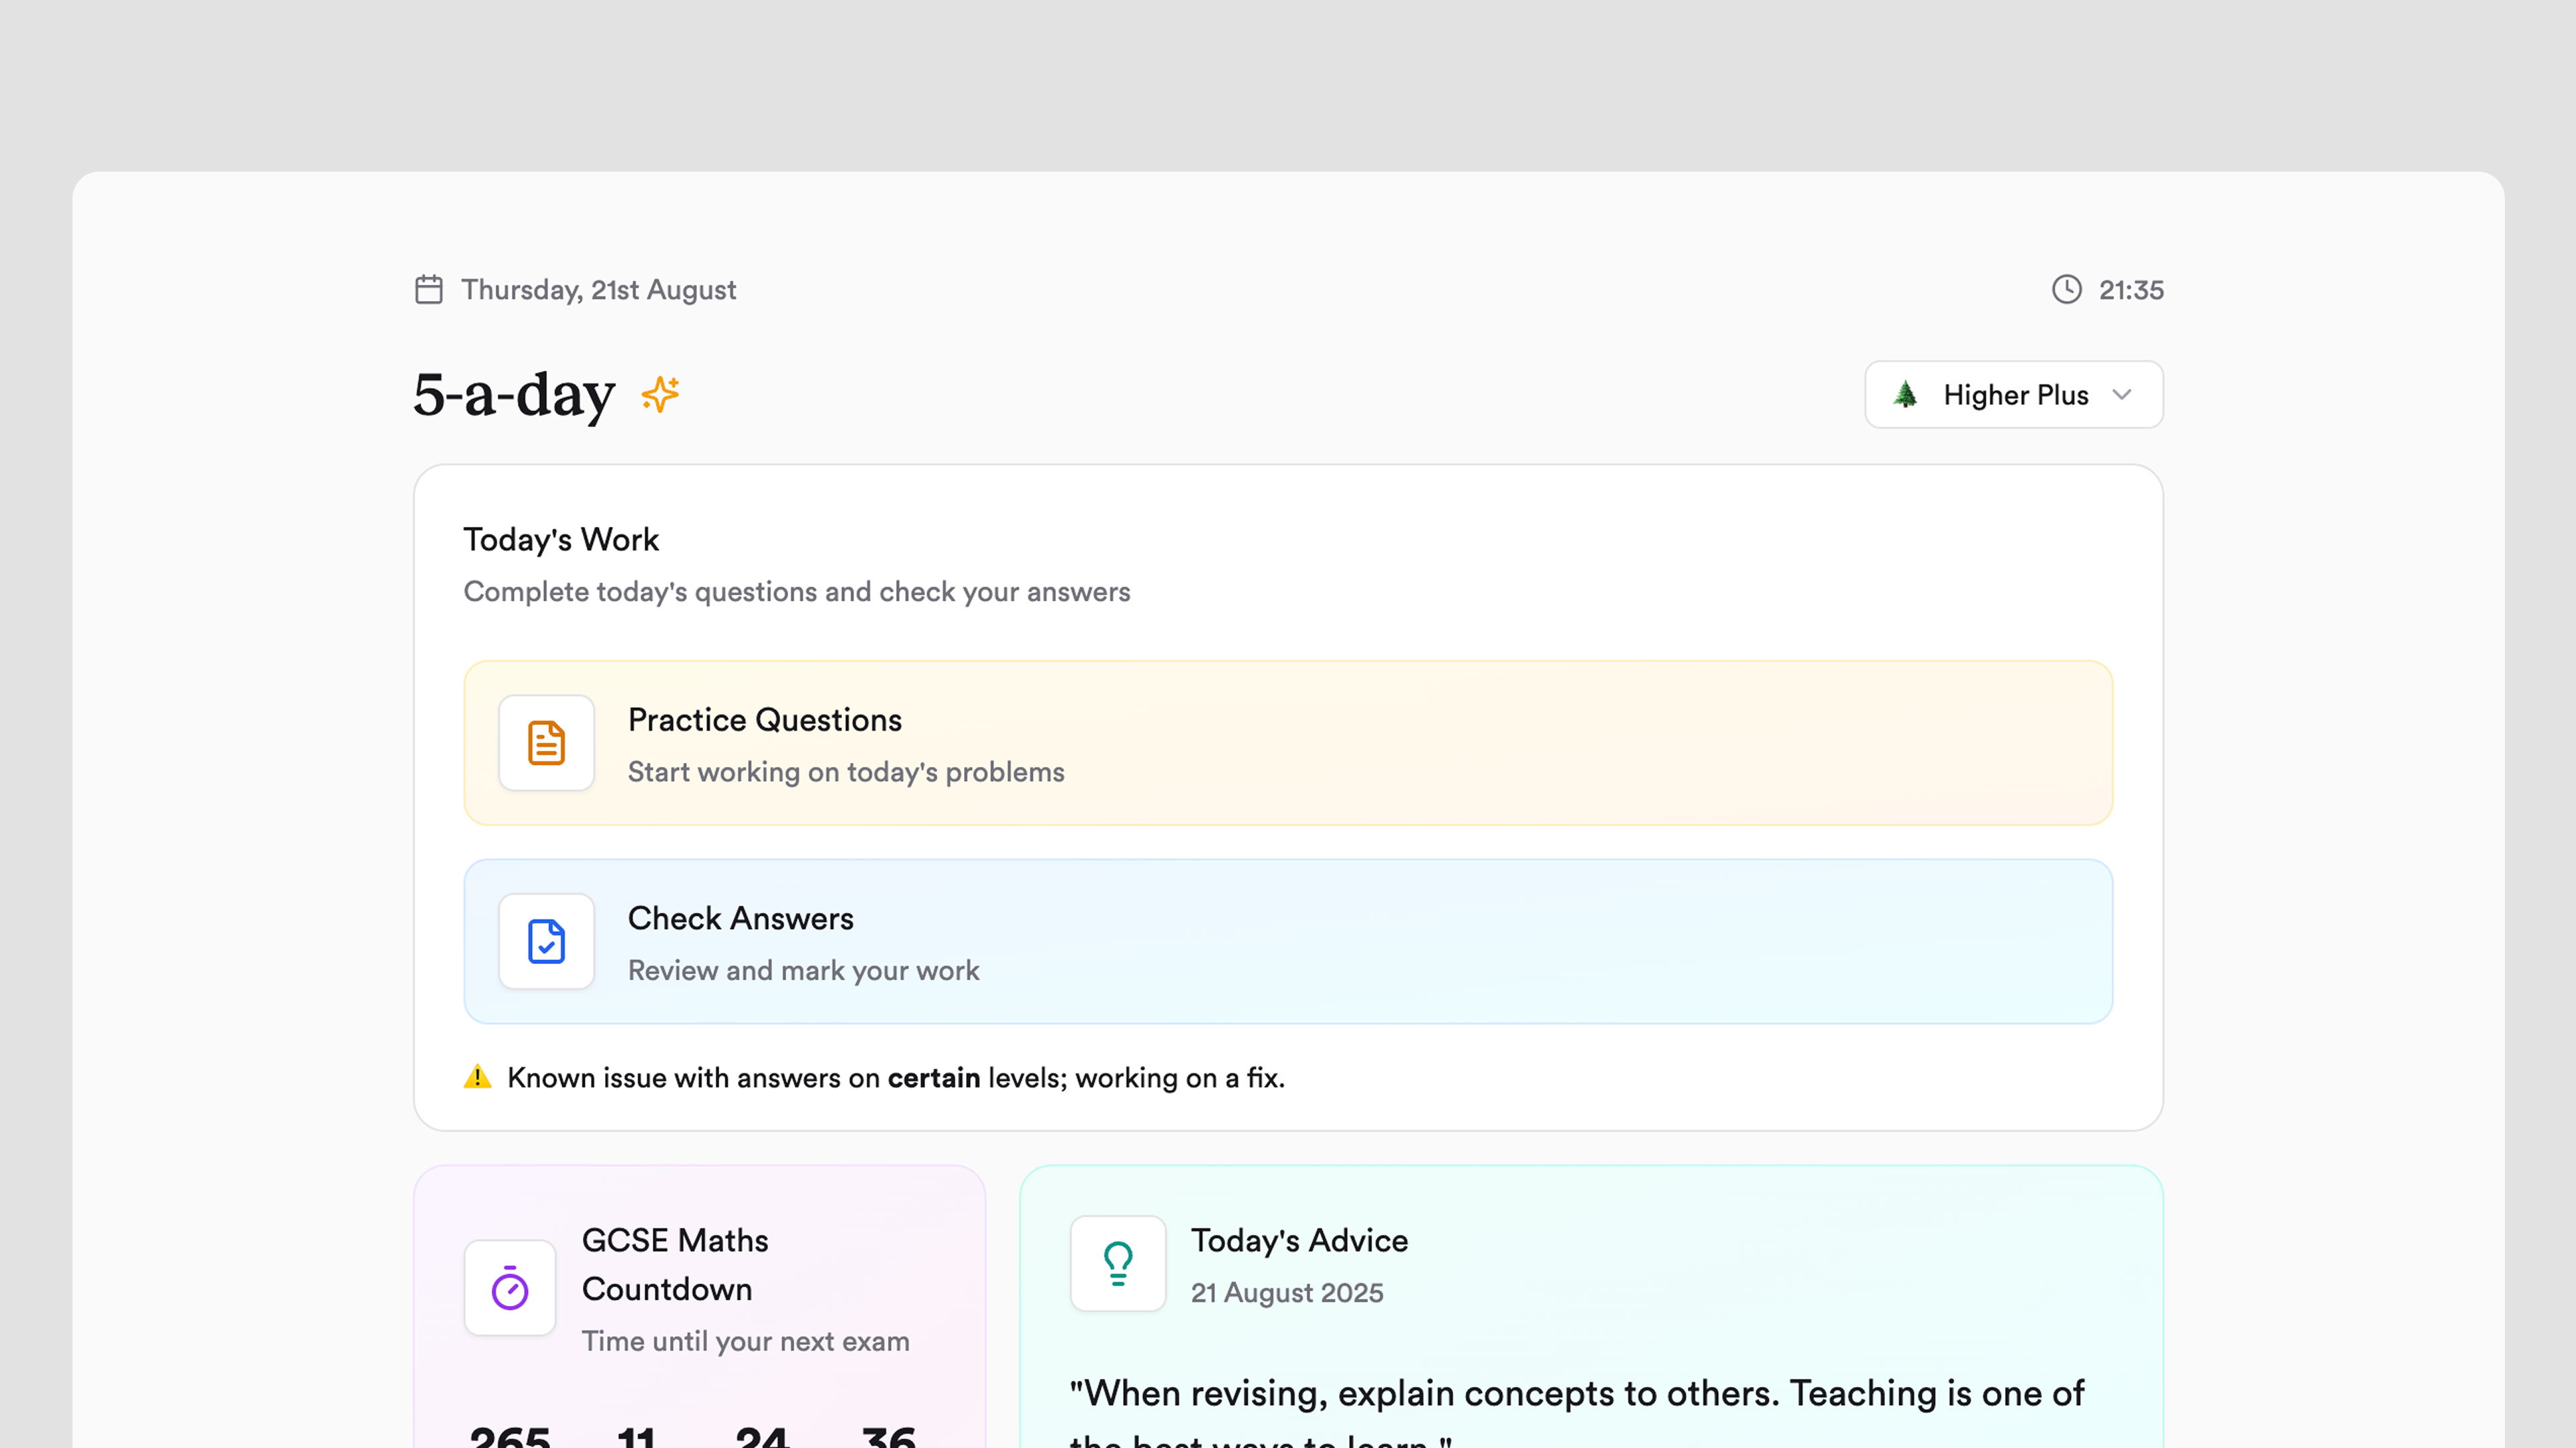This screenshot has width=2576, height=1448.
Task: Click the blue Check Answers file icon
Action: pyautogui.click(x=547, y=941)
